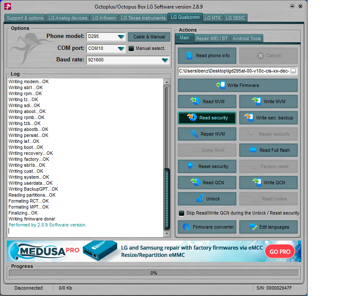This screenshot has height=296, width=349.
Task: Open the Repair IMEI / BT tab
Action: [212, 38]
